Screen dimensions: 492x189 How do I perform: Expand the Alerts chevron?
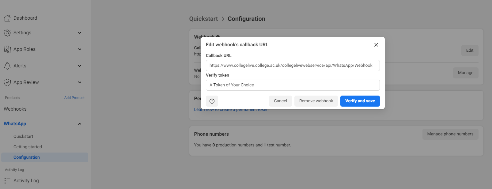coord(80,66)
